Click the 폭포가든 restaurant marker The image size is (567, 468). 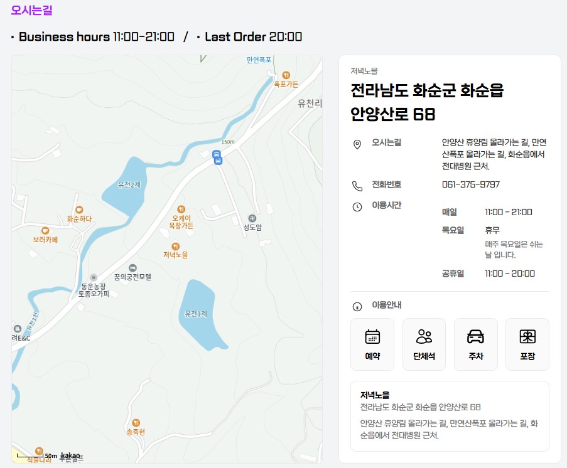(x=286, y=75)
